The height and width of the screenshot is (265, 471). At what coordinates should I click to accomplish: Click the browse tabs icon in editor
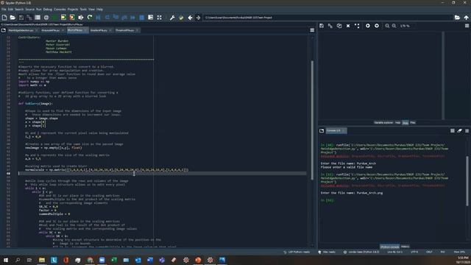[4, 30]
